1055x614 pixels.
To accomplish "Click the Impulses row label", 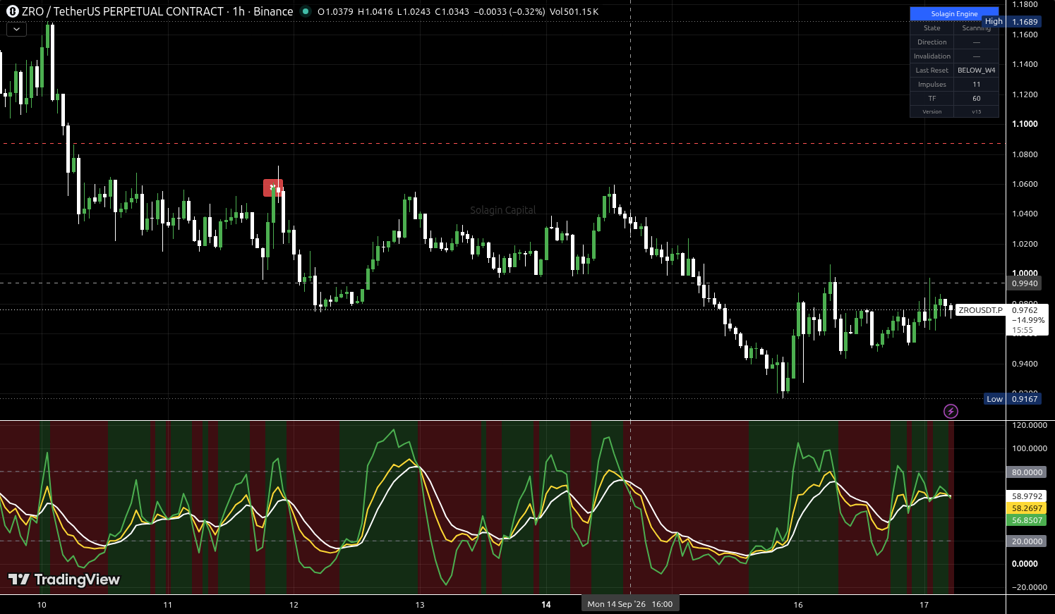I will (932, 85).
